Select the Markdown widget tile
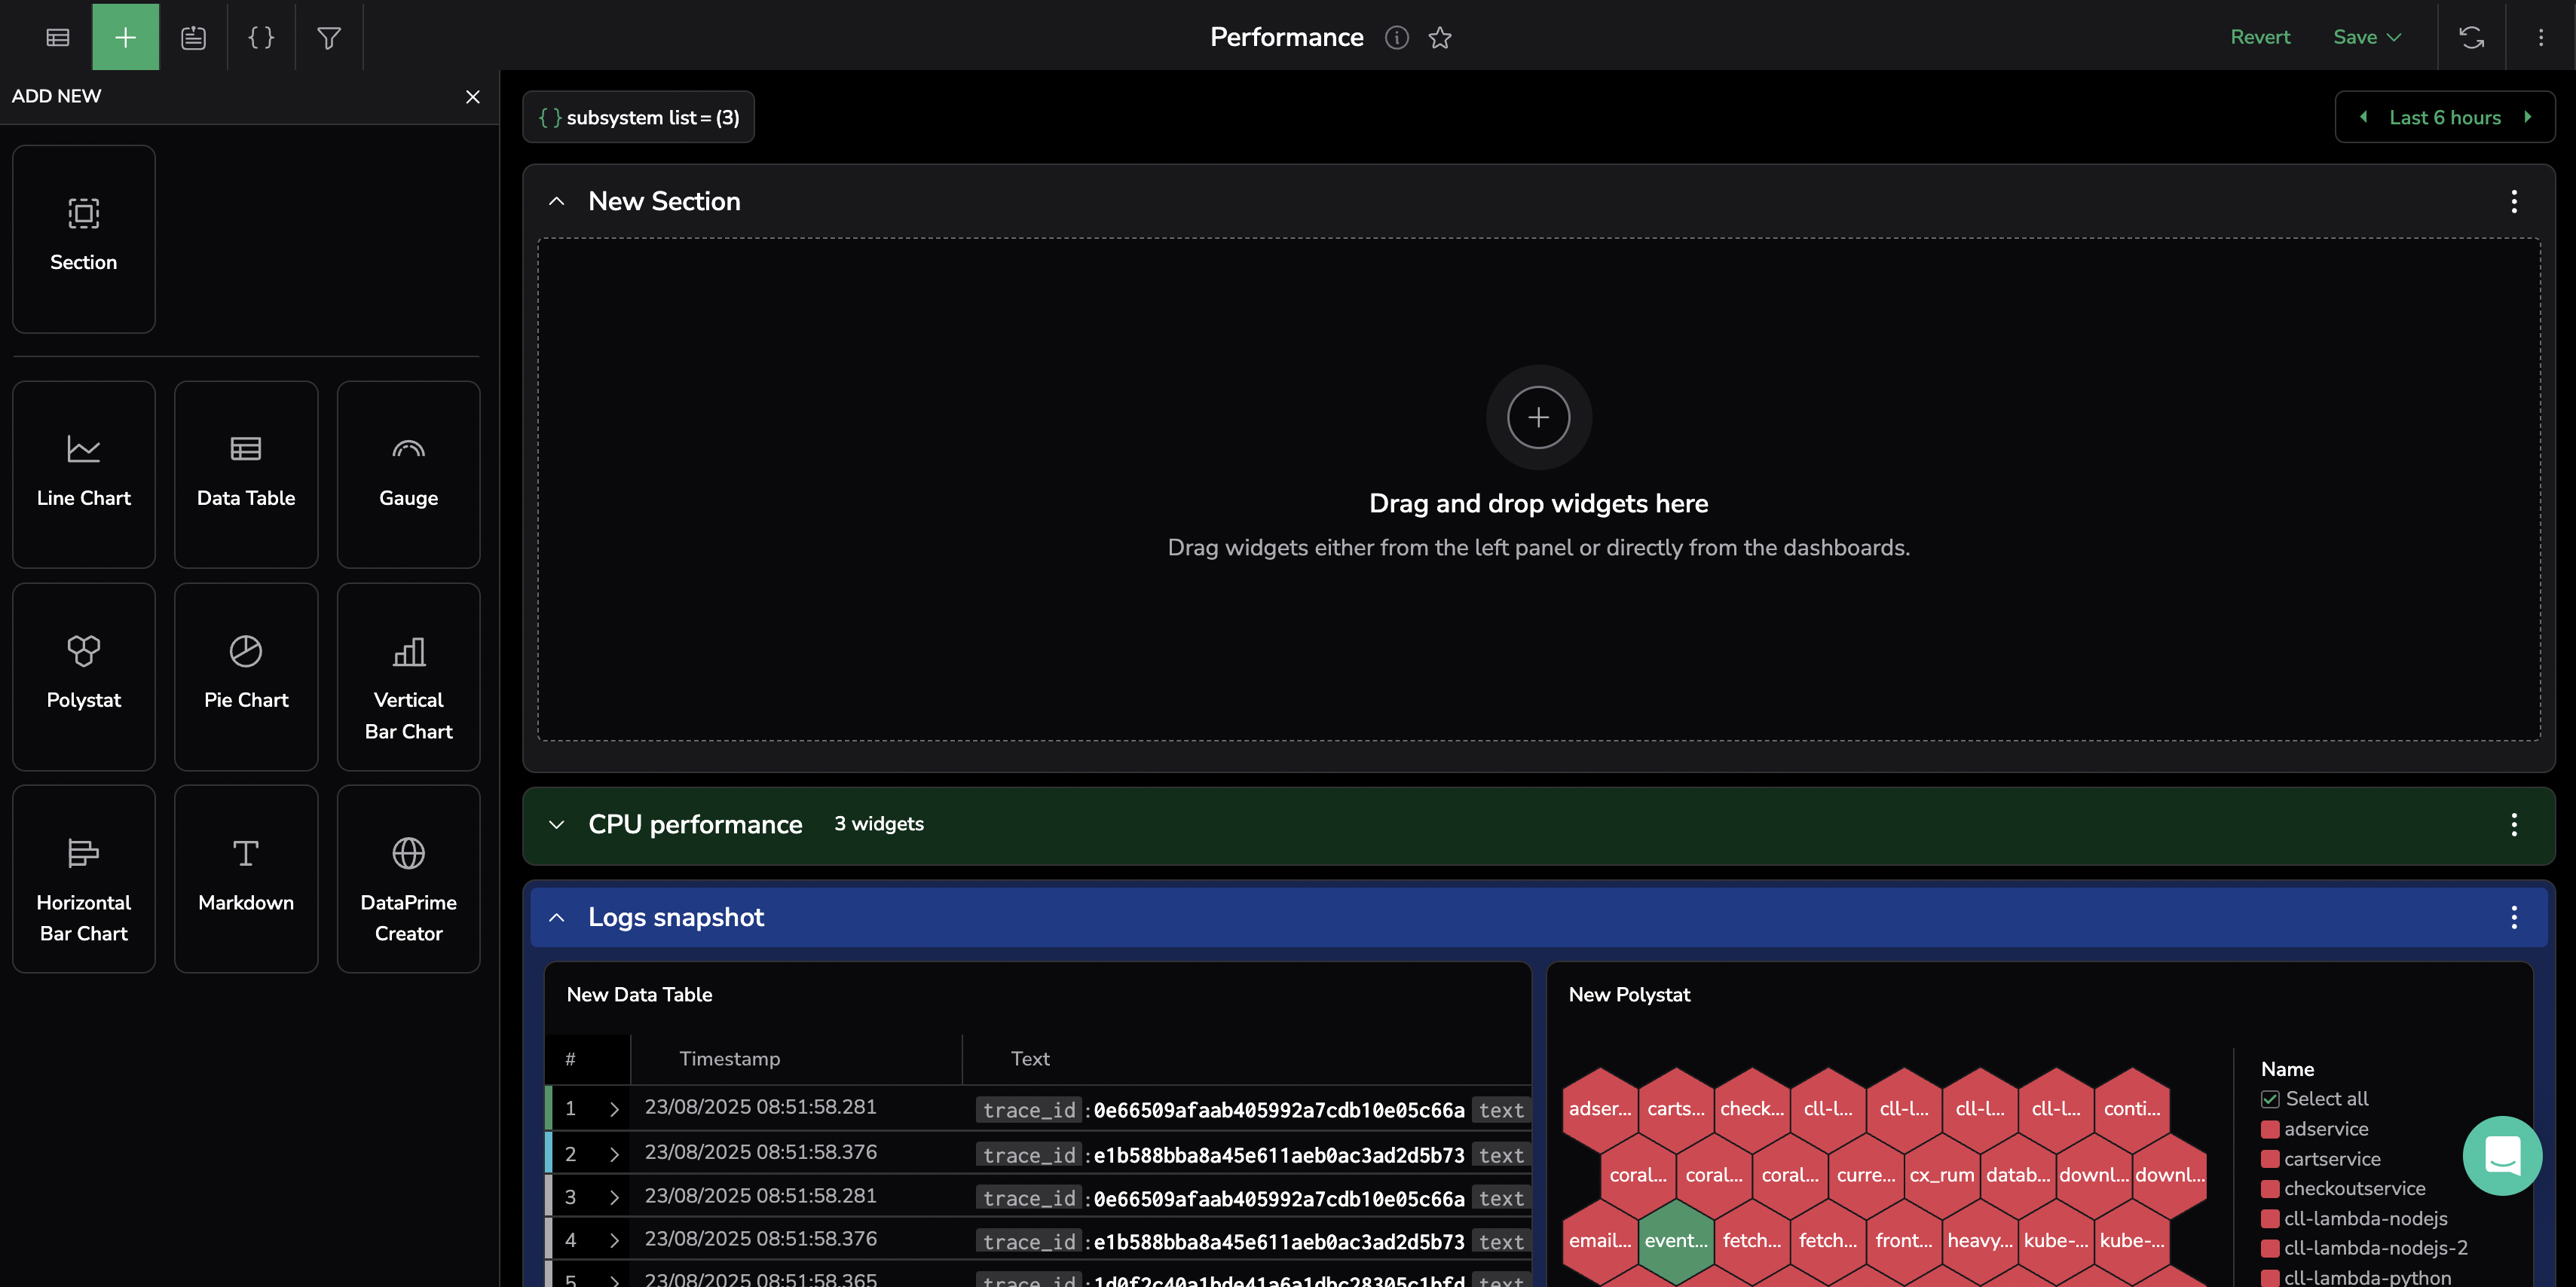This screenshot has height=1287, width=2576. click(246, 879)
